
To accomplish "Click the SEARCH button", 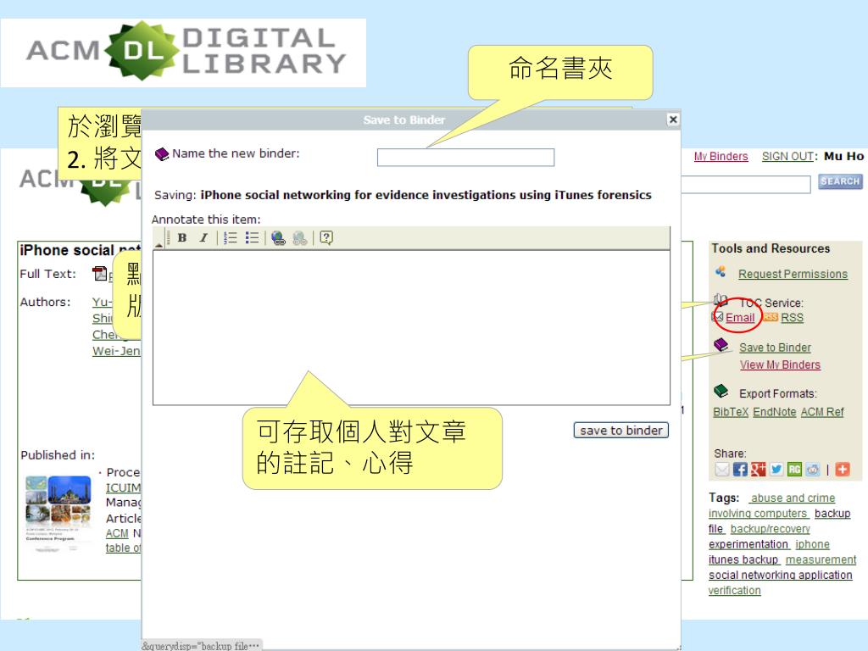I will point(840,181).
